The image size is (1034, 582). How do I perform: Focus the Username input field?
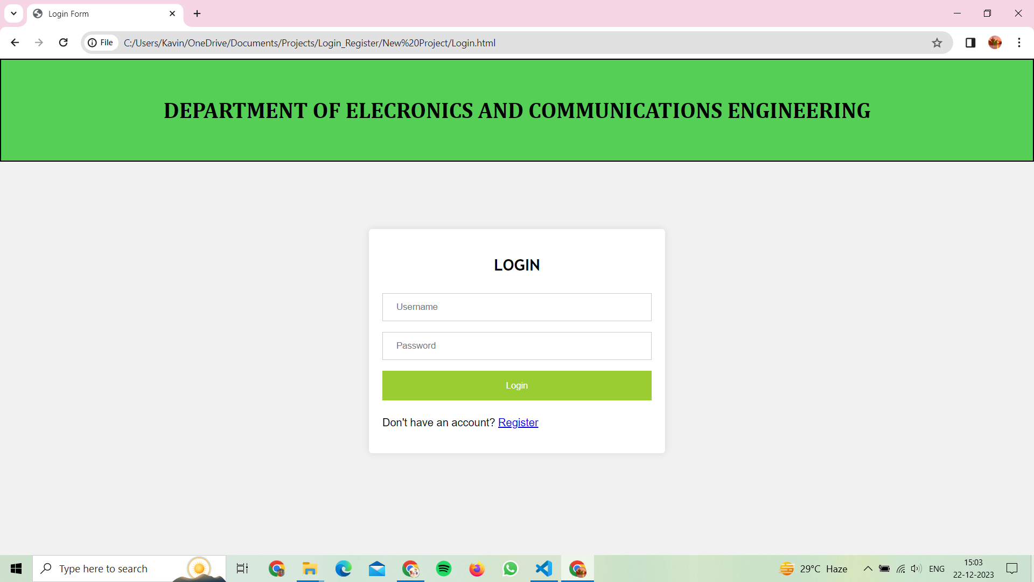tap(516, 307)
